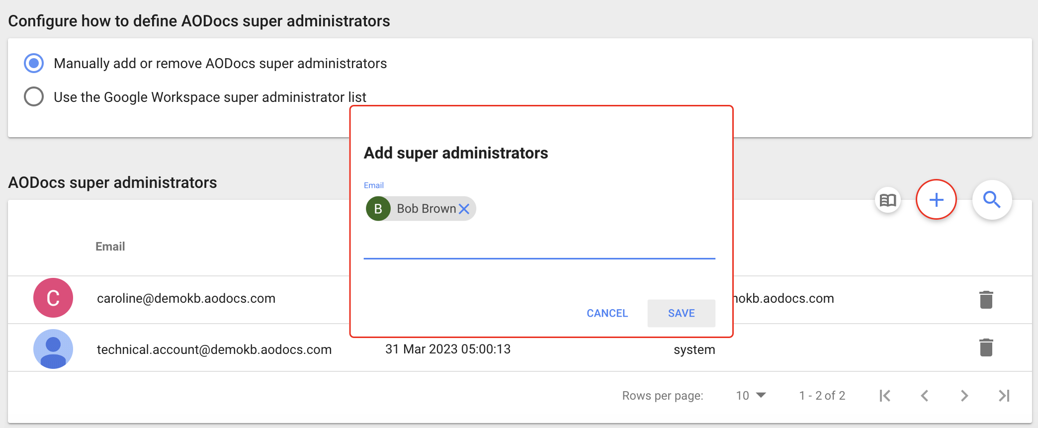Open the Rows per page dropdown
Viewport: 1038px width, 428px height.
[751, 396]
